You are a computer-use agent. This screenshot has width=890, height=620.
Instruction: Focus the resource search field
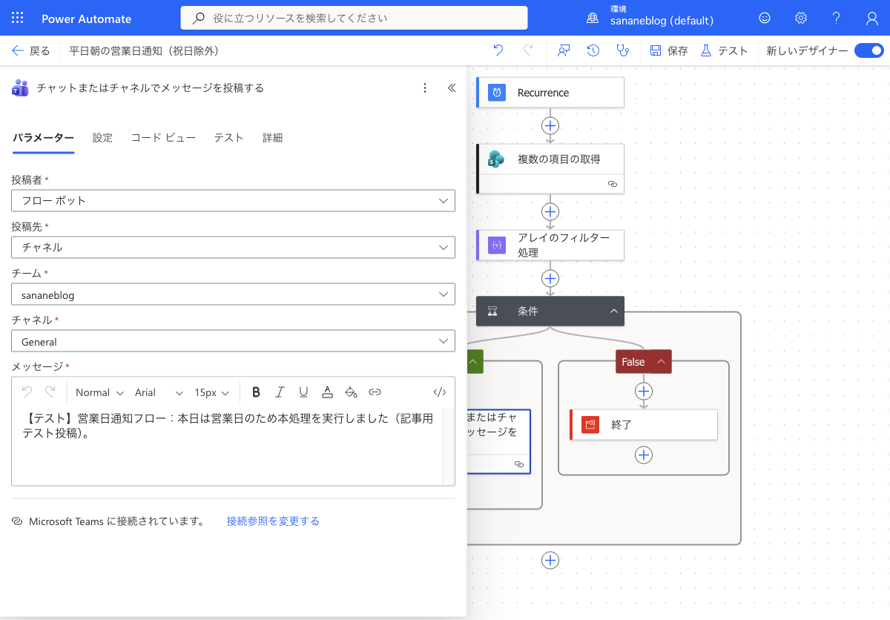(x=354, y=18)
